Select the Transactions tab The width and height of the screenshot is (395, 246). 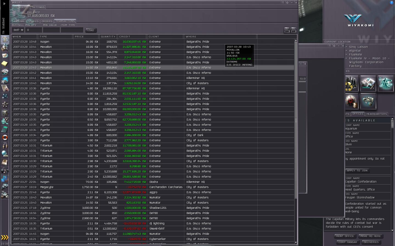(x=65, y=21)
